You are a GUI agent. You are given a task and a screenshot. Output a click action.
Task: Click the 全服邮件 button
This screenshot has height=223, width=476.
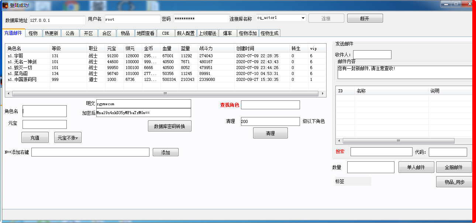coord(454,167)
